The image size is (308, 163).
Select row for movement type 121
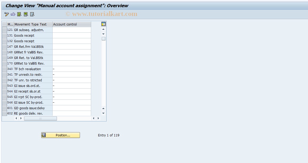coord(4,30)
